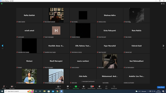The height and width of the screenshot is (93, 166).
Task: Open the Chat panel
Action: pos(68,87)
